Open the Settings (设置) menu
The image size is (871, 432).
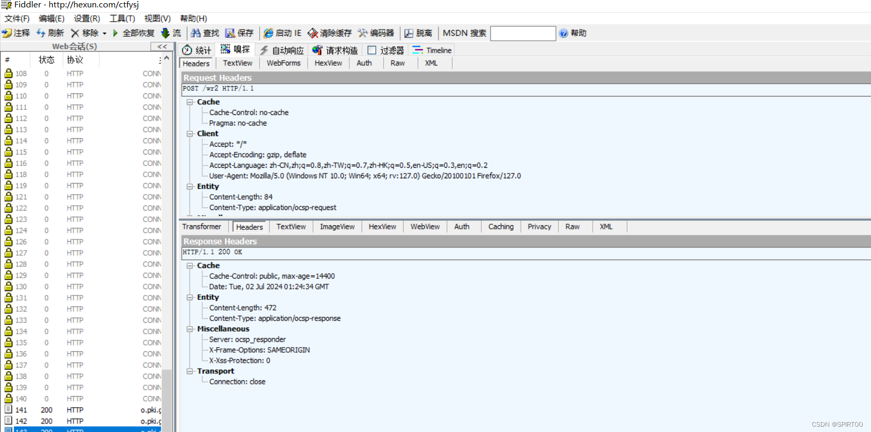coord(87,18)
